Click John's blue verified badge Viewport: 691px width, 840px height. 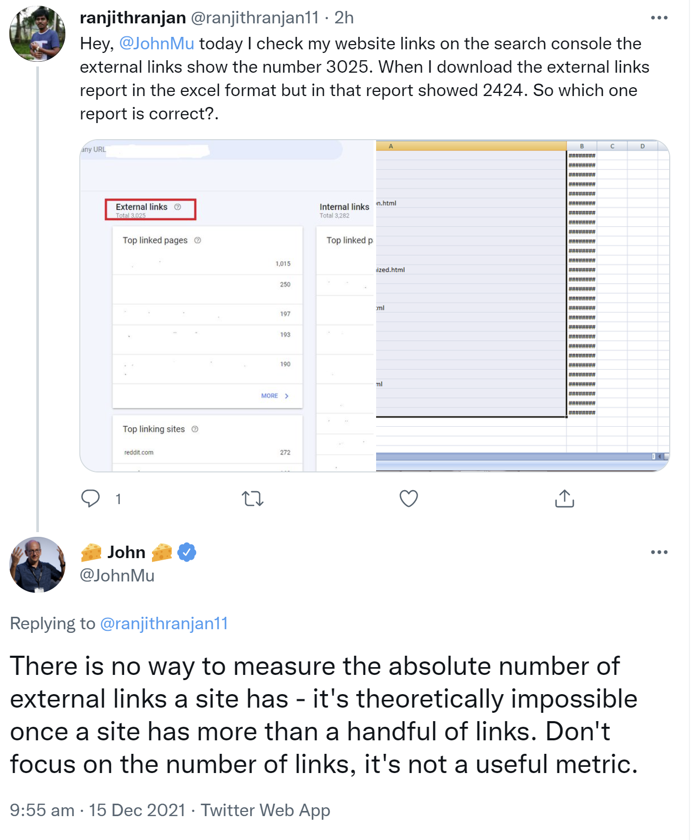[x=187, y=552]
